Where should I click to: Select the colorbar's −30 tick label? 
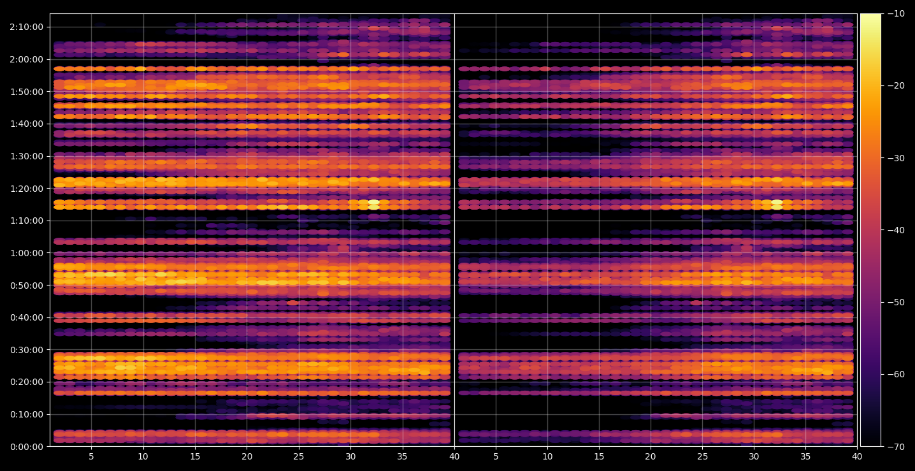(896, 157)
